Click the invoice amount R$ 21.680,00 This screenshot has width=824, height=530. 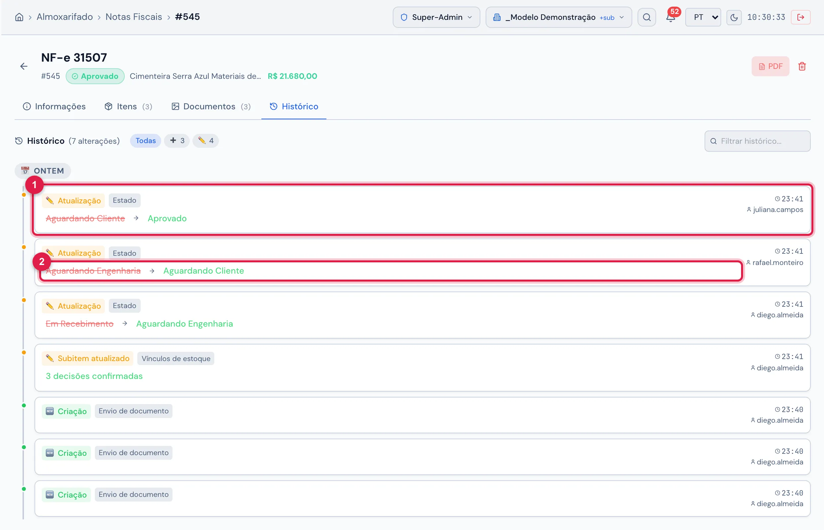click(292, 76)
